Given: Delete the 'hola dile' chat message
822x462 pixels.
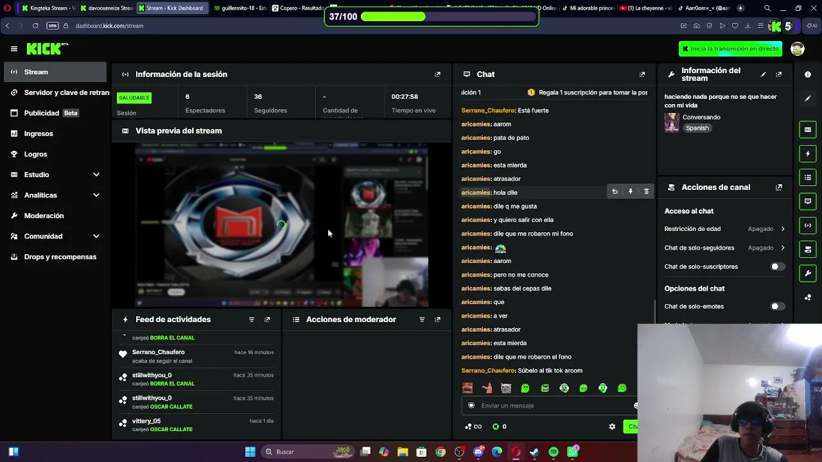Looking at the screenshot, I should (646, 191).
